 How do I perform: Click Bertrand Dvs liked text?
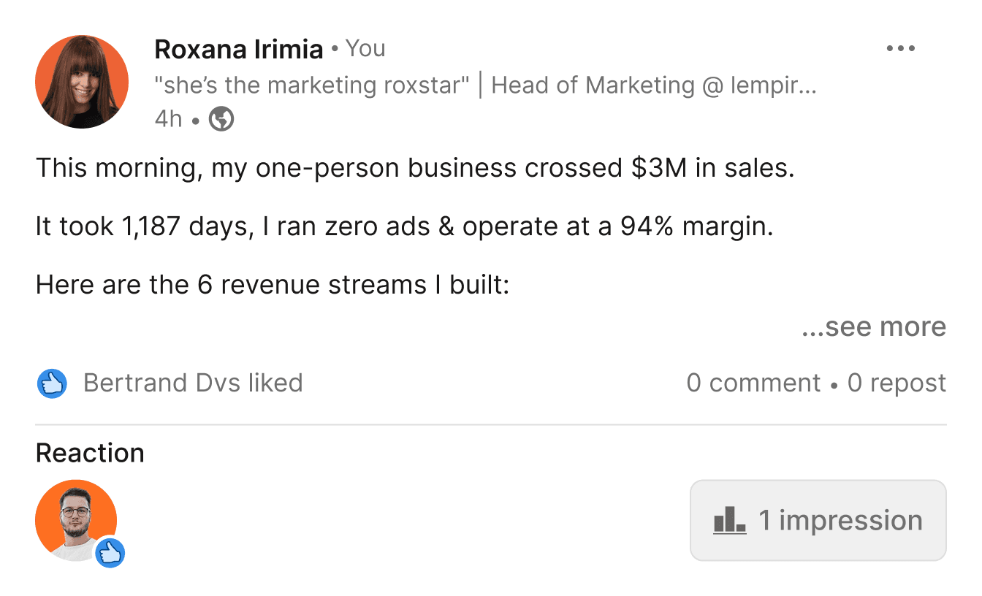(194, 382)
